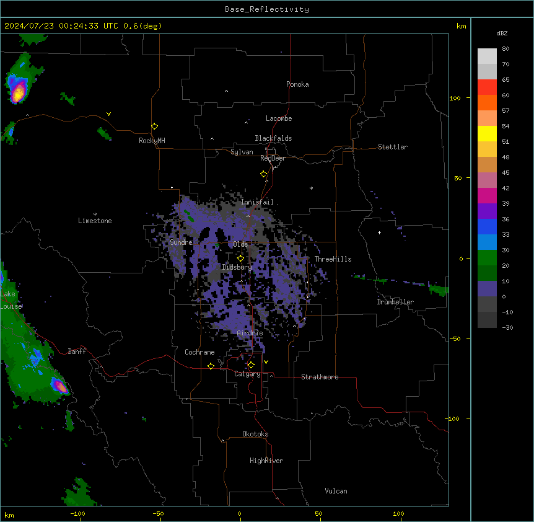Click the Strathmore label
The image size is (534, 522).
click(x=320, y=377)
